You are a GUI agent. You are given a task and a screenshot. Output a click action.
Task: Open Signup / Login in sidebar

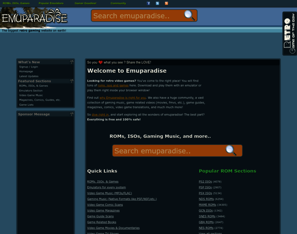pos(29,67)
